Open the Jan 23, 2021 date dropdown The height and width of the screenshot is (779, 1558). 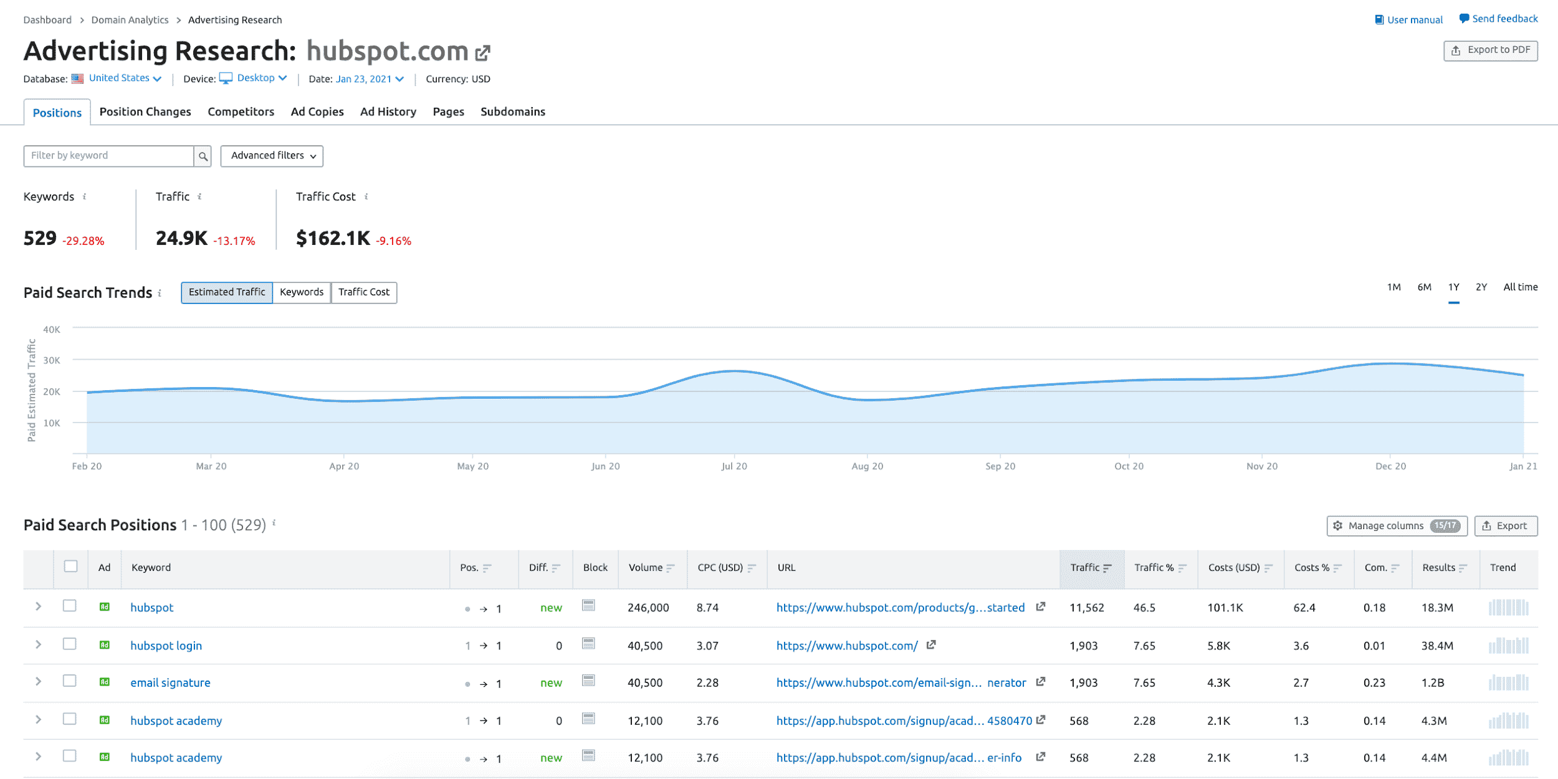click(370, 79)
